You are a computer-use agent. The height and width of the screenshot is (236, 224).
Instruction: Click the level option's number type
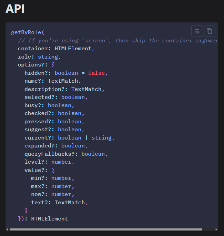61,162
